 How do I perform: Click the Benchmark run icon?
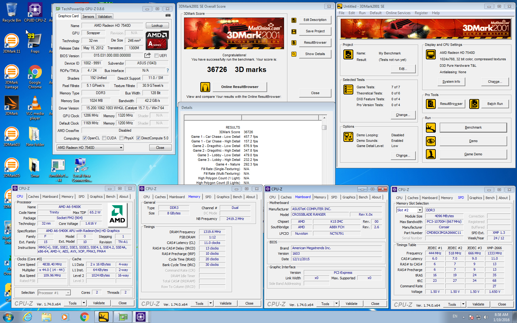coord(431,127)
